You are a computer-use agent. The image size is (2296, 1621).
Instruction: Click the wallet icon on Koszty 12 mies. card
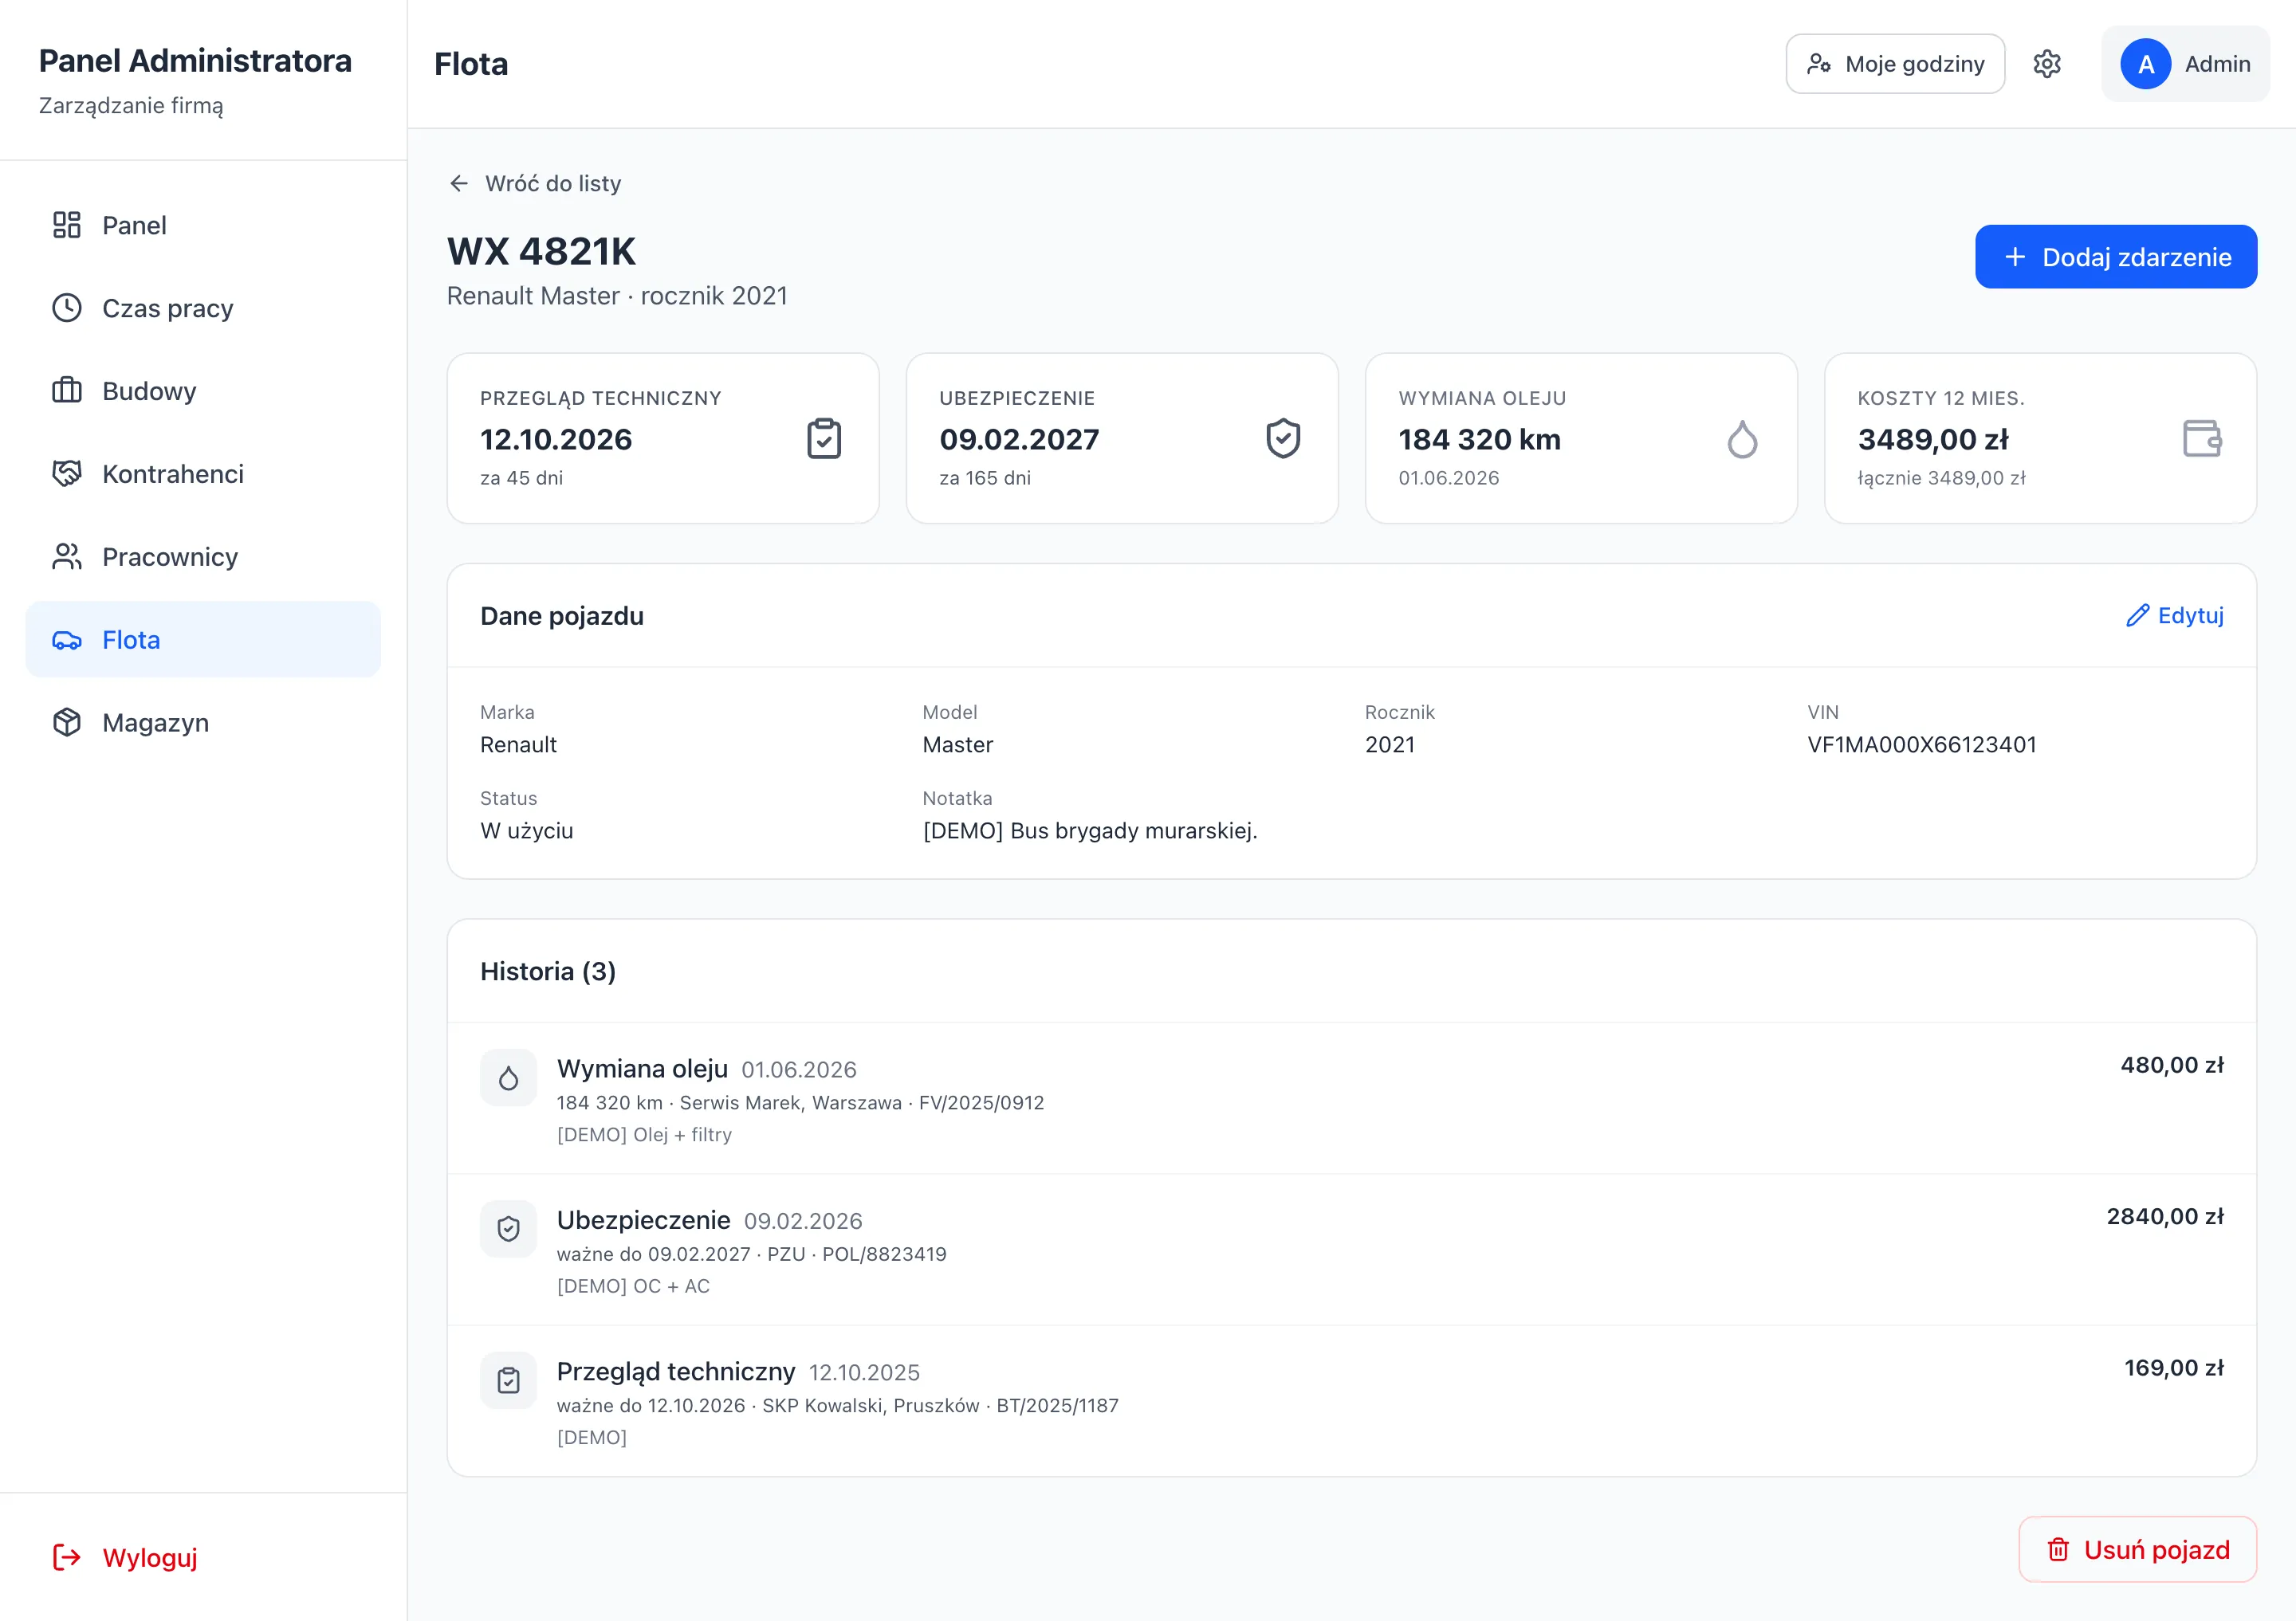(x=2202, y=439)
